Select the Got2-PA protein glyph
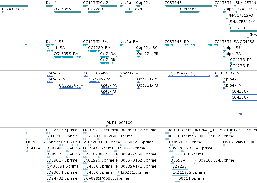 tap(109, 88)
